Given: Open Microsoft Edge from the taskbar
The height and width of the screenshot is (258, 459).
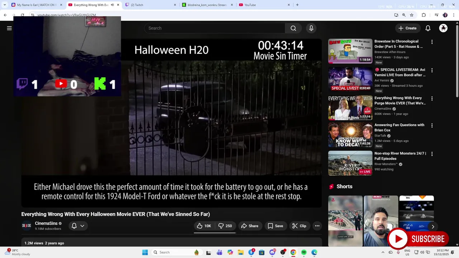Looking at the screenshot, I should pyautogui.click(x=314, y=252).
